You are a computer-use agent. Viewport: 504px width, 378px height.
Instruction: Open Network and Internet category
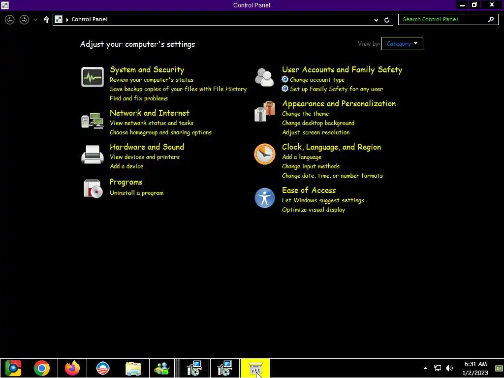click(x=150, y=113)
